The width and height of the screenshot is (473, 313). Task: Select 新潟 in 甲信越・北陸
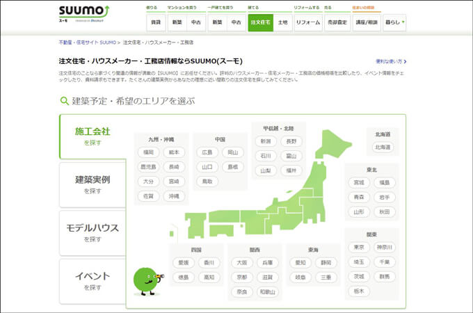[x=266, y=141]
